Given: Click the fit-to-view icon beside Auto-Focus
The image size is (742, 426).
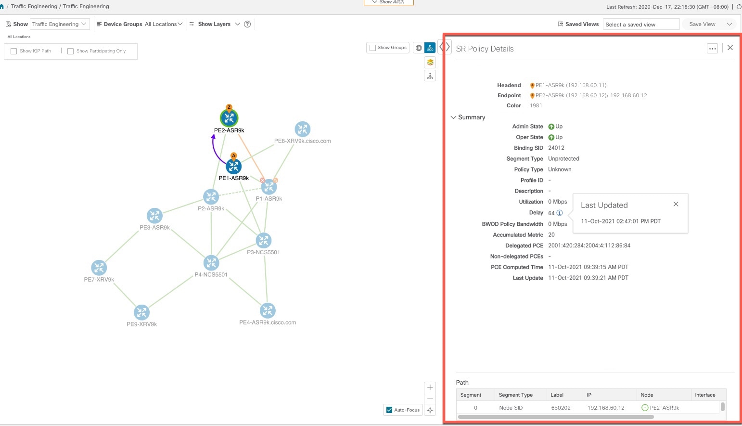Looking at the screenshot, I should coord(430,410).
